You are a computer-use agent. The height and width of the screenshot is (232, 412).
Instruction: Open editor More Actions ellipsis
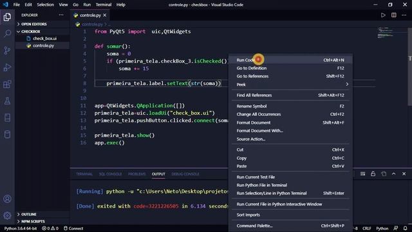tap(404, 15)
